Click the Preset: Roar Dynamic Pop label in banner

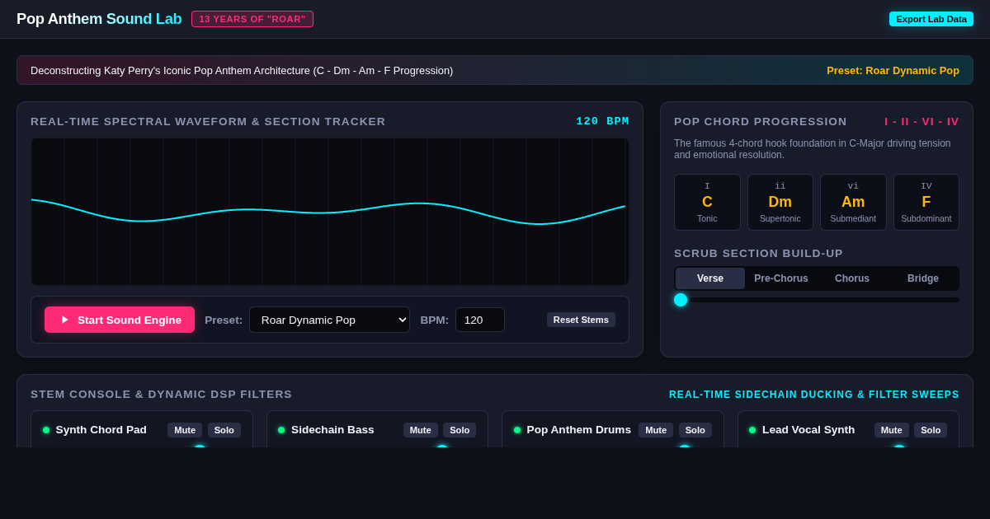click(x=893, y=70)
